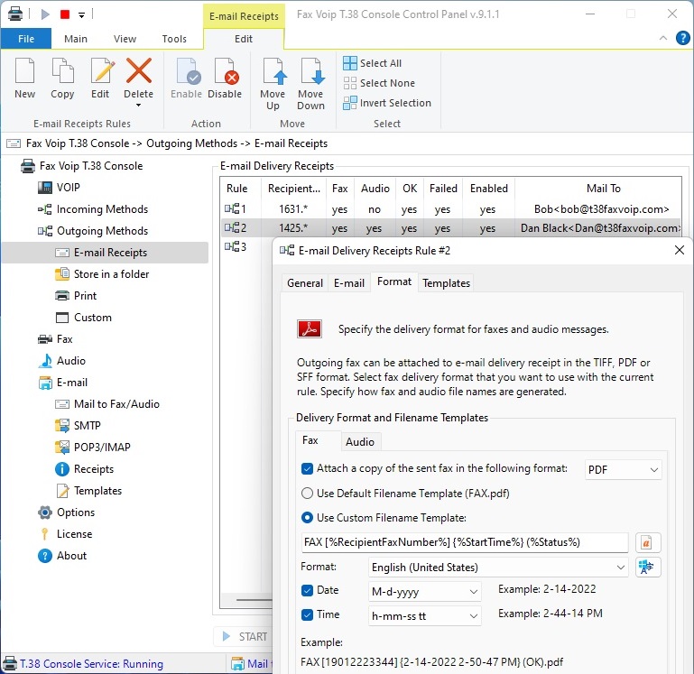Select rule 1 row with recipient 1631.*
The width and height of the screenshot is (694, 674).
[450, 209]
